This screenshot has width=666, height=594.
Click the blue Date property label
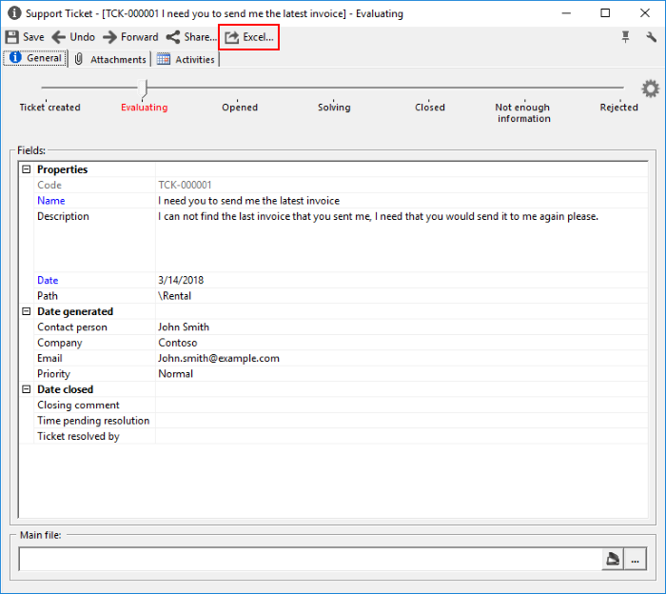point(48,280)
